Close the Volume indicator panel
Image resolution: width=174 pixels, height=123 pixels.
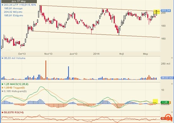(x=172, y=58)
